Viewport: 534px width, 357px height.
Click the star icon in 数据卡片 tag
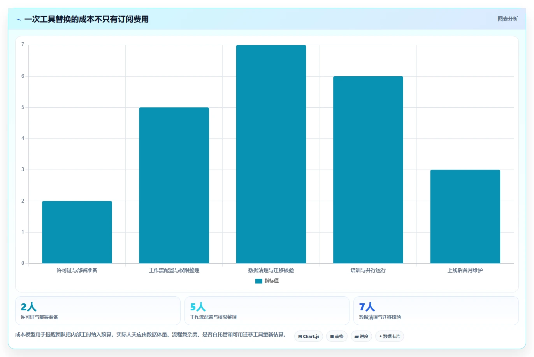[x=380, y=336]
